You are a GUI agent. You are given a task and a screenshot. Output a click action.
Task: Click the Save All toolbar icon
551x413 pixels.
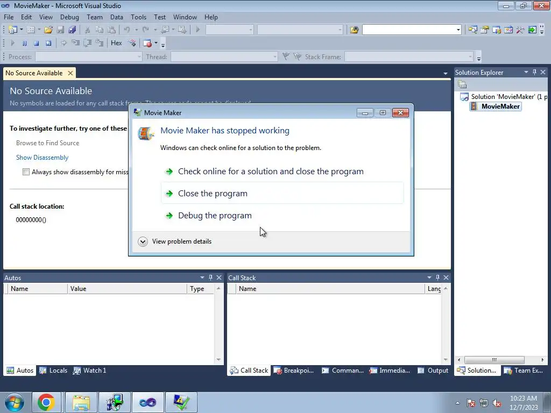tap(73, 30)
